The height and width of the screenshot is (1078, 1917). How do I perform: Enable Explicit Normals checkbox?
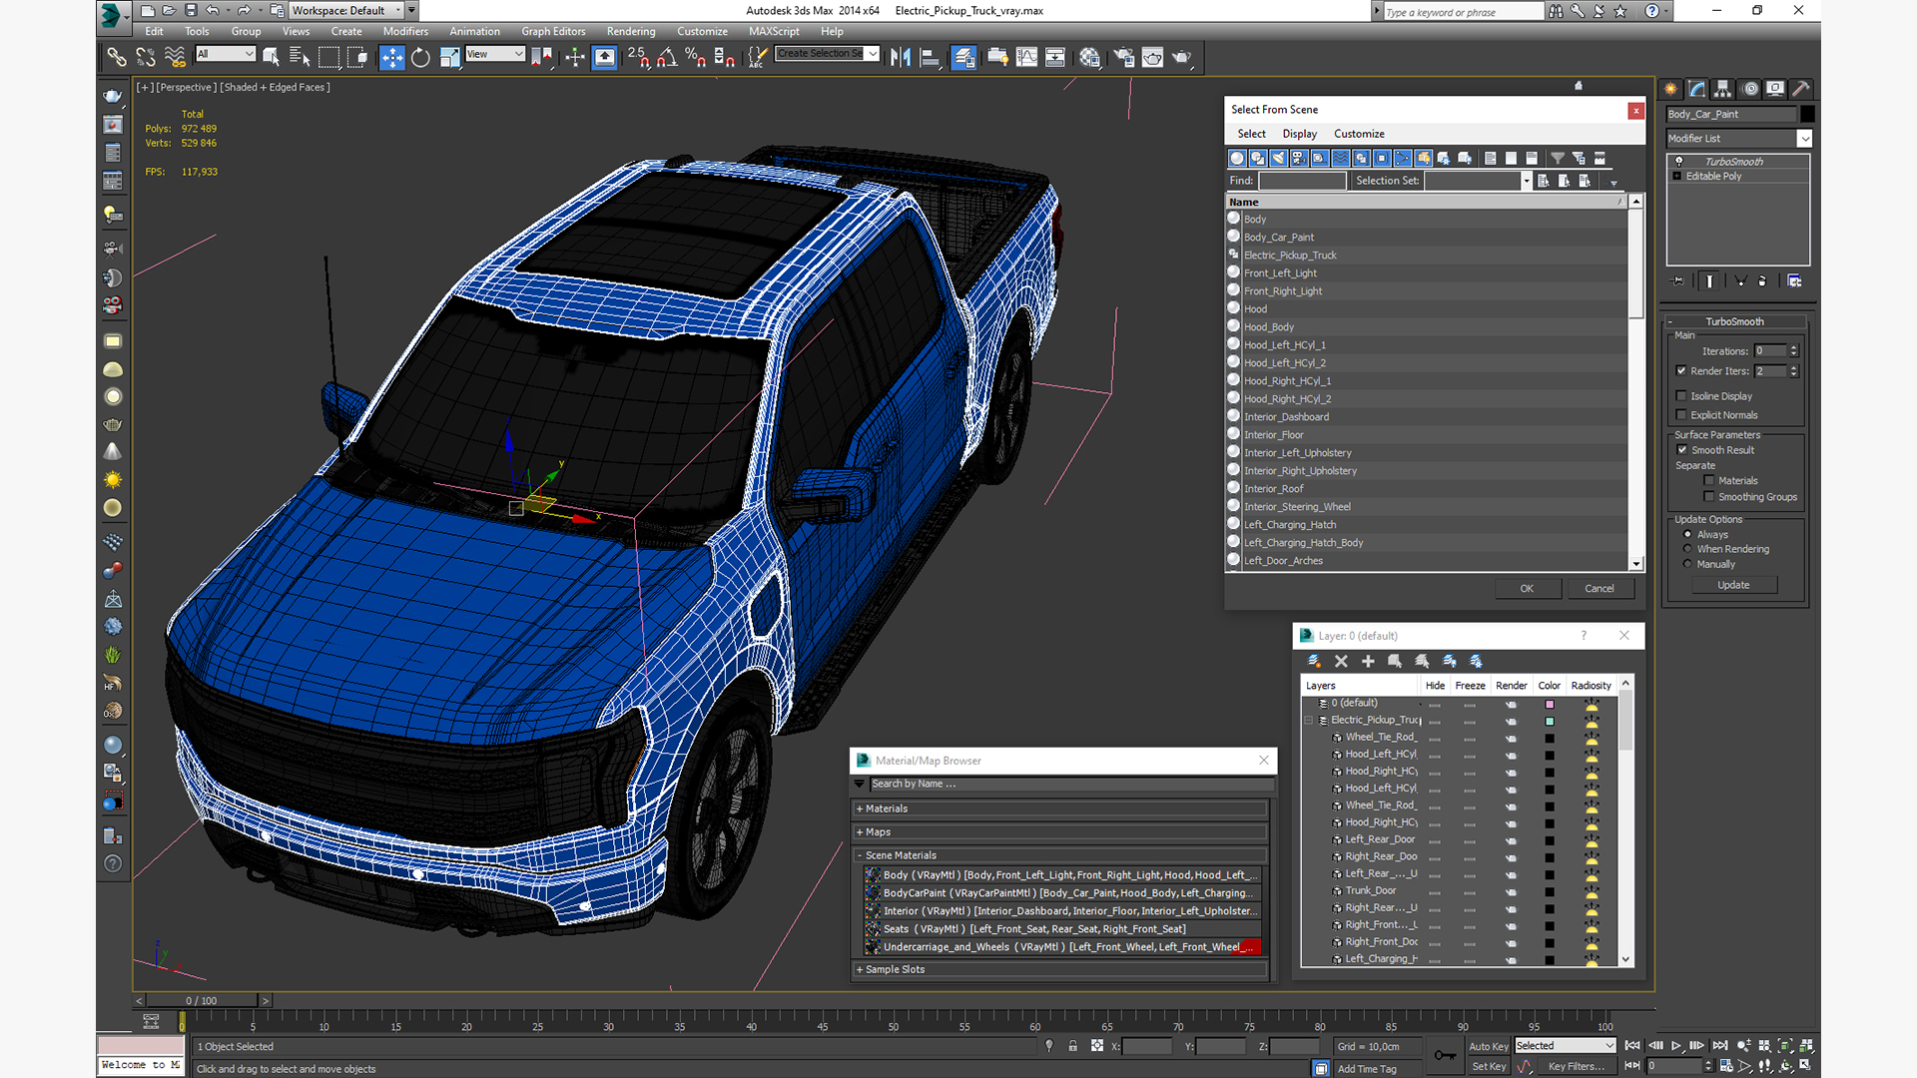tap(1681, 414)
